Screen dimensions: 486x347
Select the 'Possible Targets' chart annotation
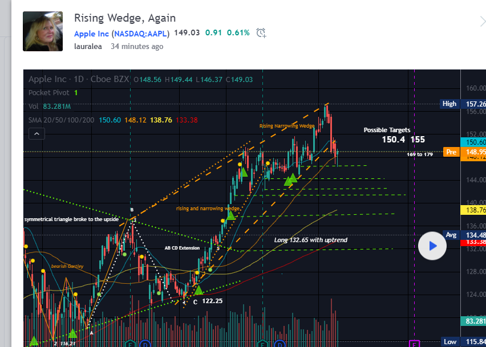387,130
